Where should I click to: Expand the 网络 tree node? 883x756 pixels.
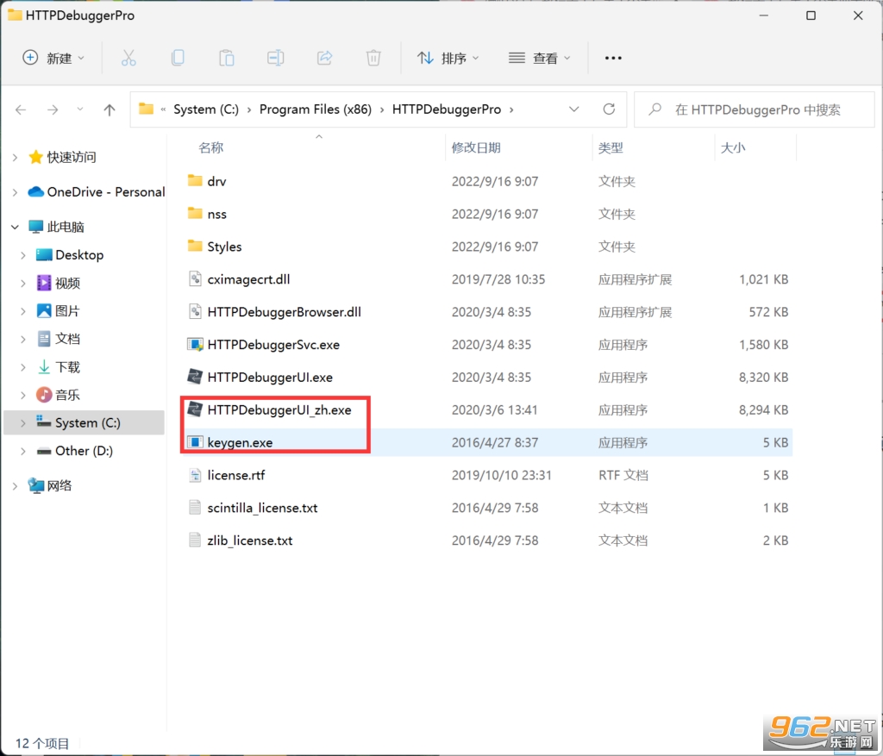tap(16, 486)
